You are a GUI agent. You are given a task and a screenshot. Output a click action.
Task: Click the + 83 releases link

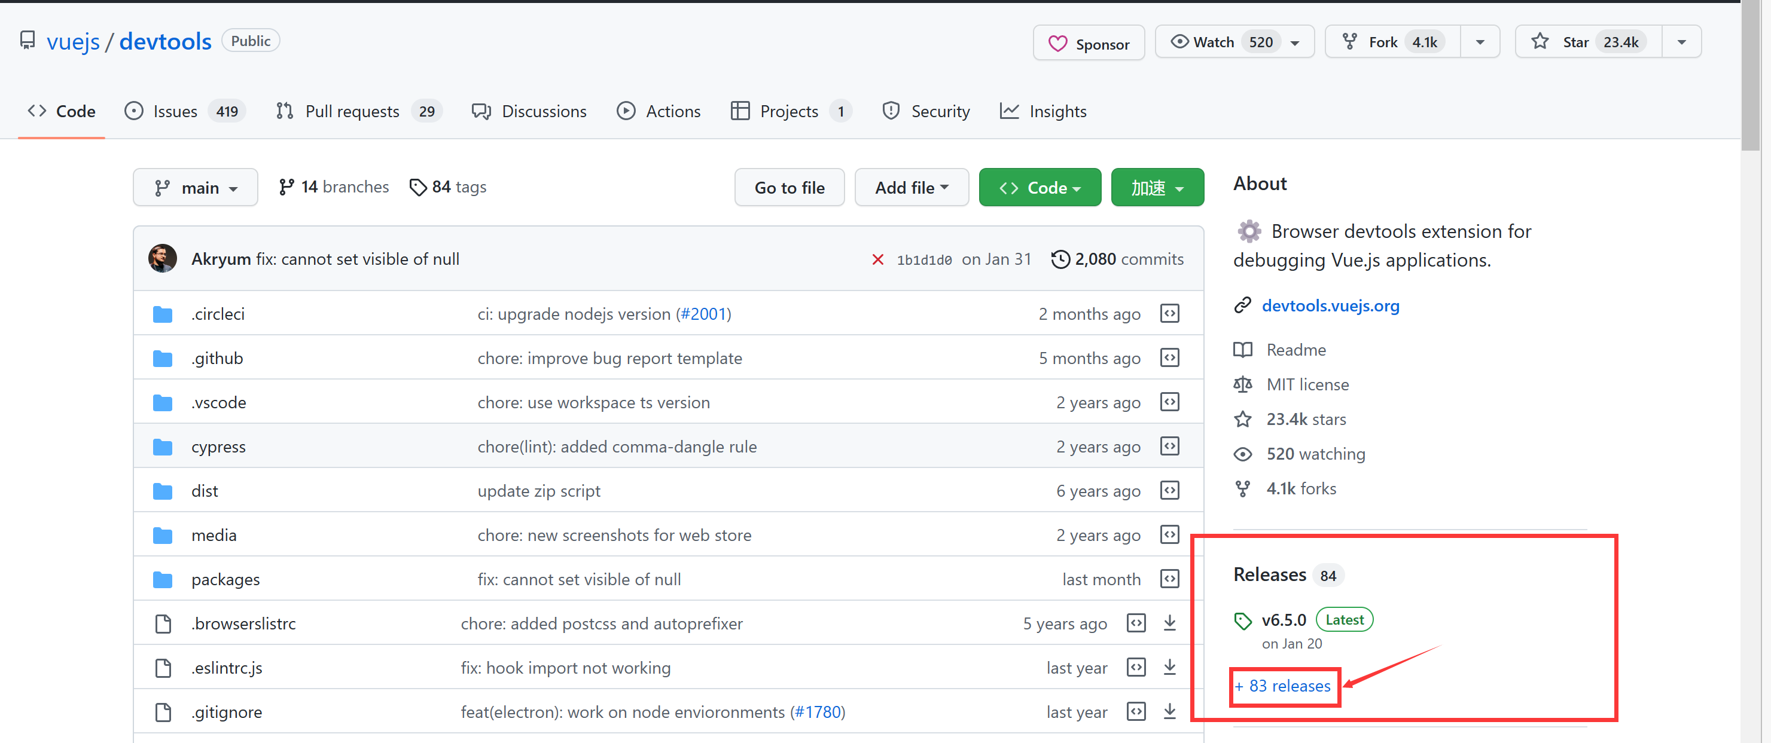tap(1283, 686)
